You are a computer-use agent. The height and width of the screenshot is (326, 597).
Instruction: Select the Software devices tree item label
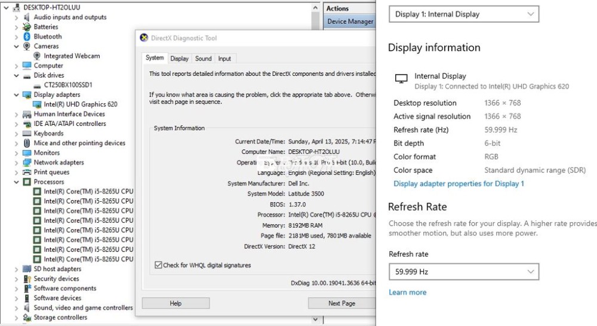point(57,298)
